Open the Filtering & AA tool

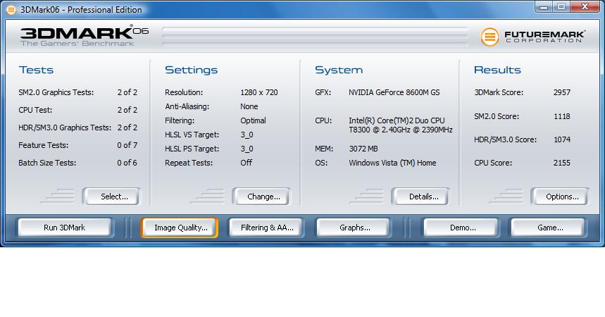click(x=266, y=228)
